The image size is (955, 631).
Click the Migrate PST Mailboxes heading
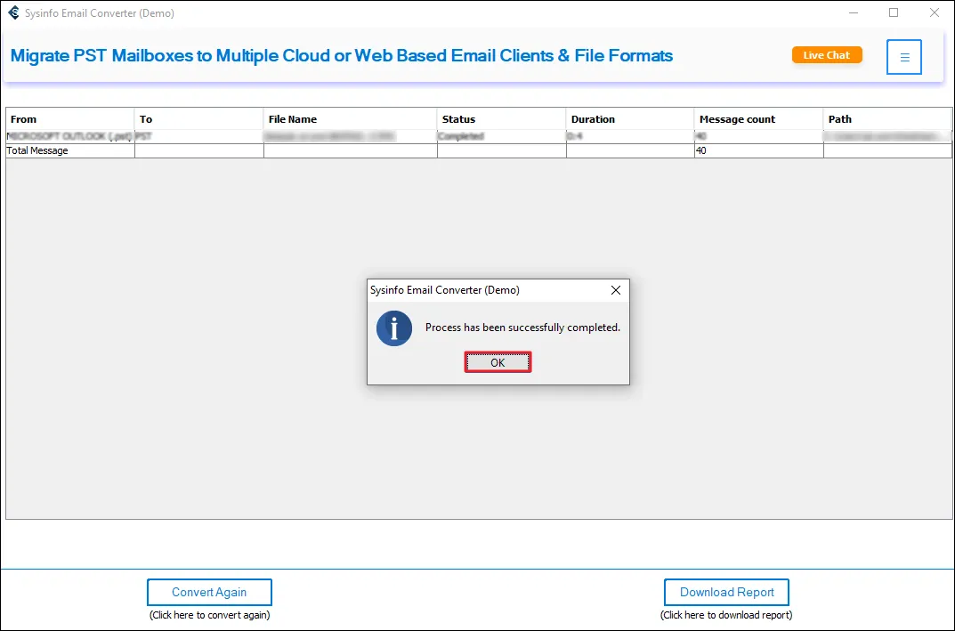[342, 55]
